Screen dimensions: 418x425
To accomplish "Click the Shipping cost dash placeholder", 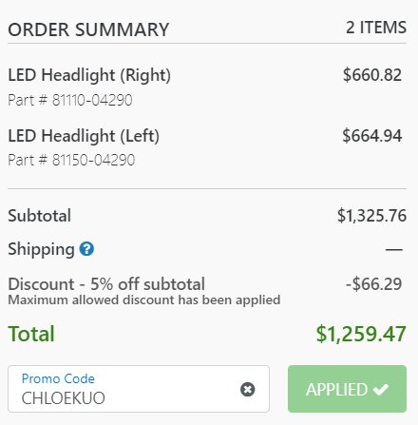I will pos(394,249).
